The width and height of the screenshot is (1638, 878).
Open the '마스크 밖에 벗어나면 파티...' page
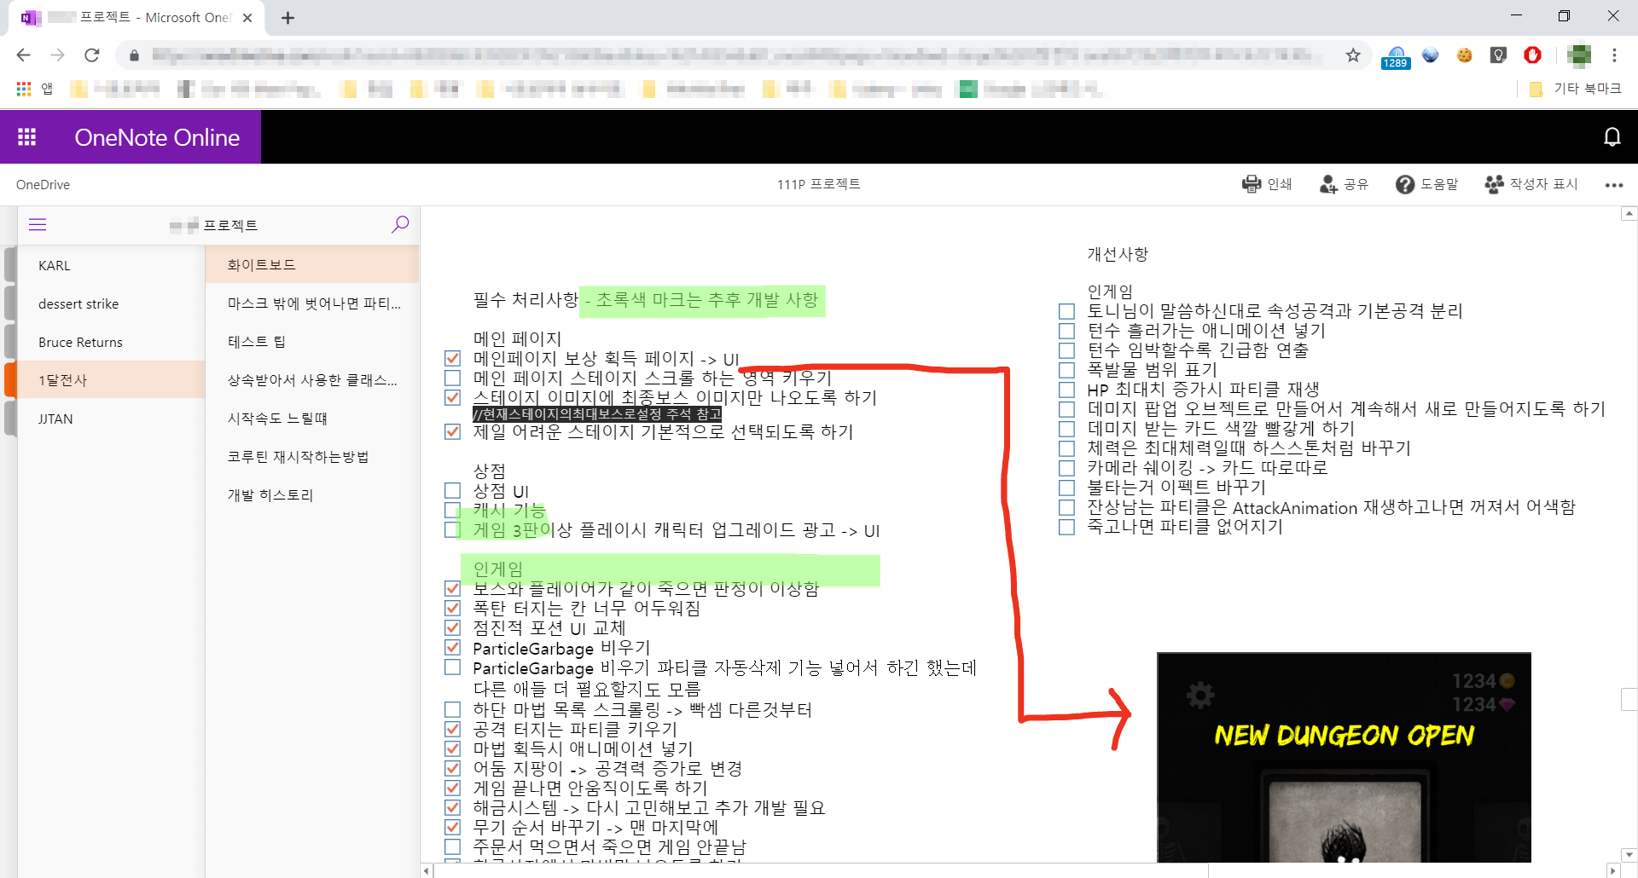(x=312, y=303)
